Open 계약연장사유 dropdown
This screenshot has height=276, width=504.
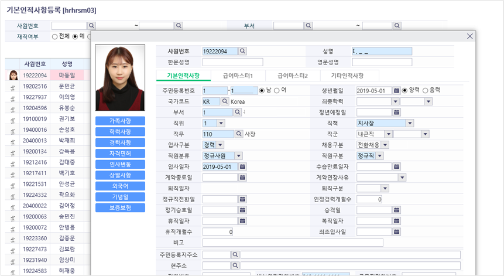[402, 178]
